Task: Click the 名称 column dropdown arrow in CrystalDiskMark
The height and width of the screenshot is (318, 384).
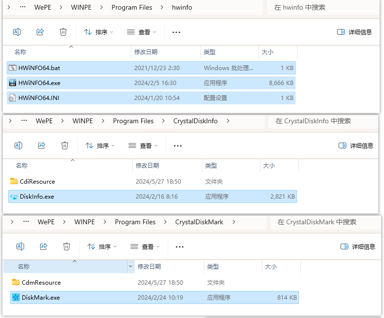Action: coord(130,267)
